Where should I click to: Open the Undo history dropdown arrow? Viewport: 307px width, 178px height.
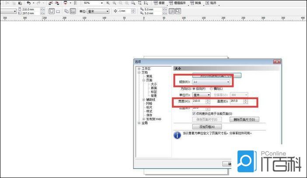(x=34, y=3)
